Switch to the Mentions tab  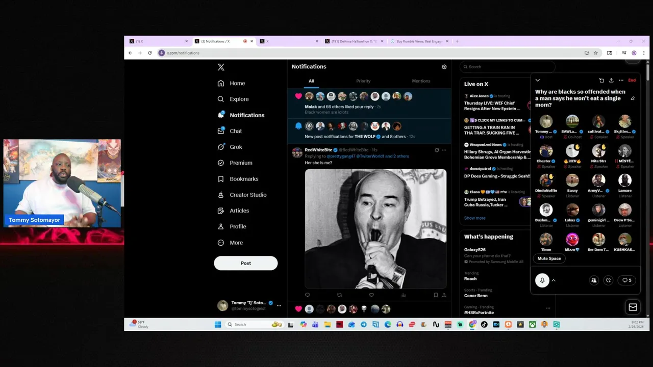coord(421,81)
